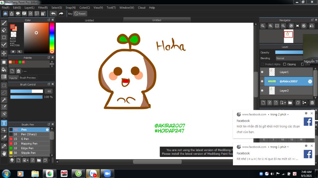This screenshot has width=318, height=178.
Task: Open the Layer(L) menu
Action: 30,8
